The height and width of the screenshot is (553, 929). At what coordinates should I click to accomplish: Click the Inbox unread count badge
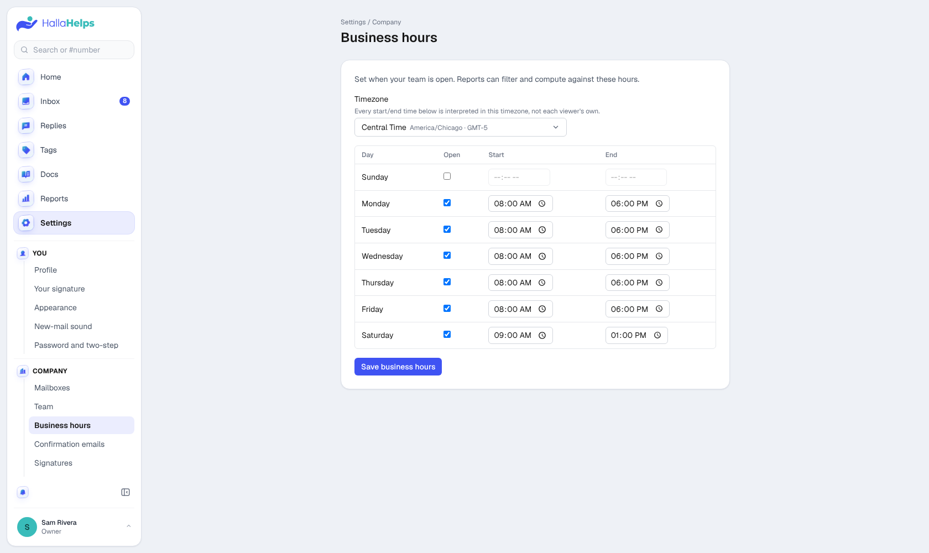pos(124,101)
